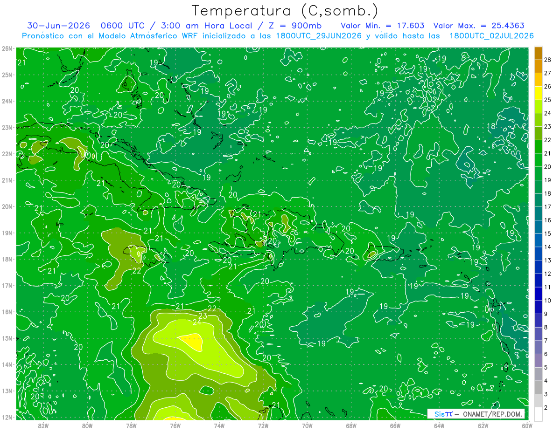560x432 pixels.
Task: Click the colorbar scale label "15"
Action: tap(548, 233)
